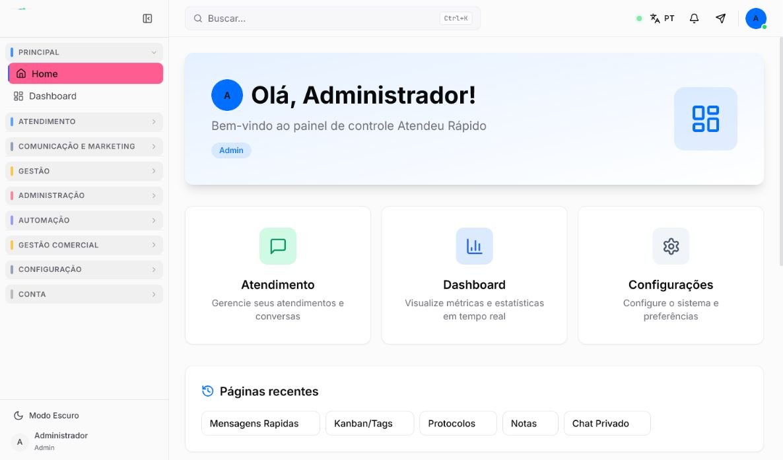This screenshot has width=783, height=460.
Task: Expand the CONFIGURAÇÃO section
Action: [x=85, y=269]
